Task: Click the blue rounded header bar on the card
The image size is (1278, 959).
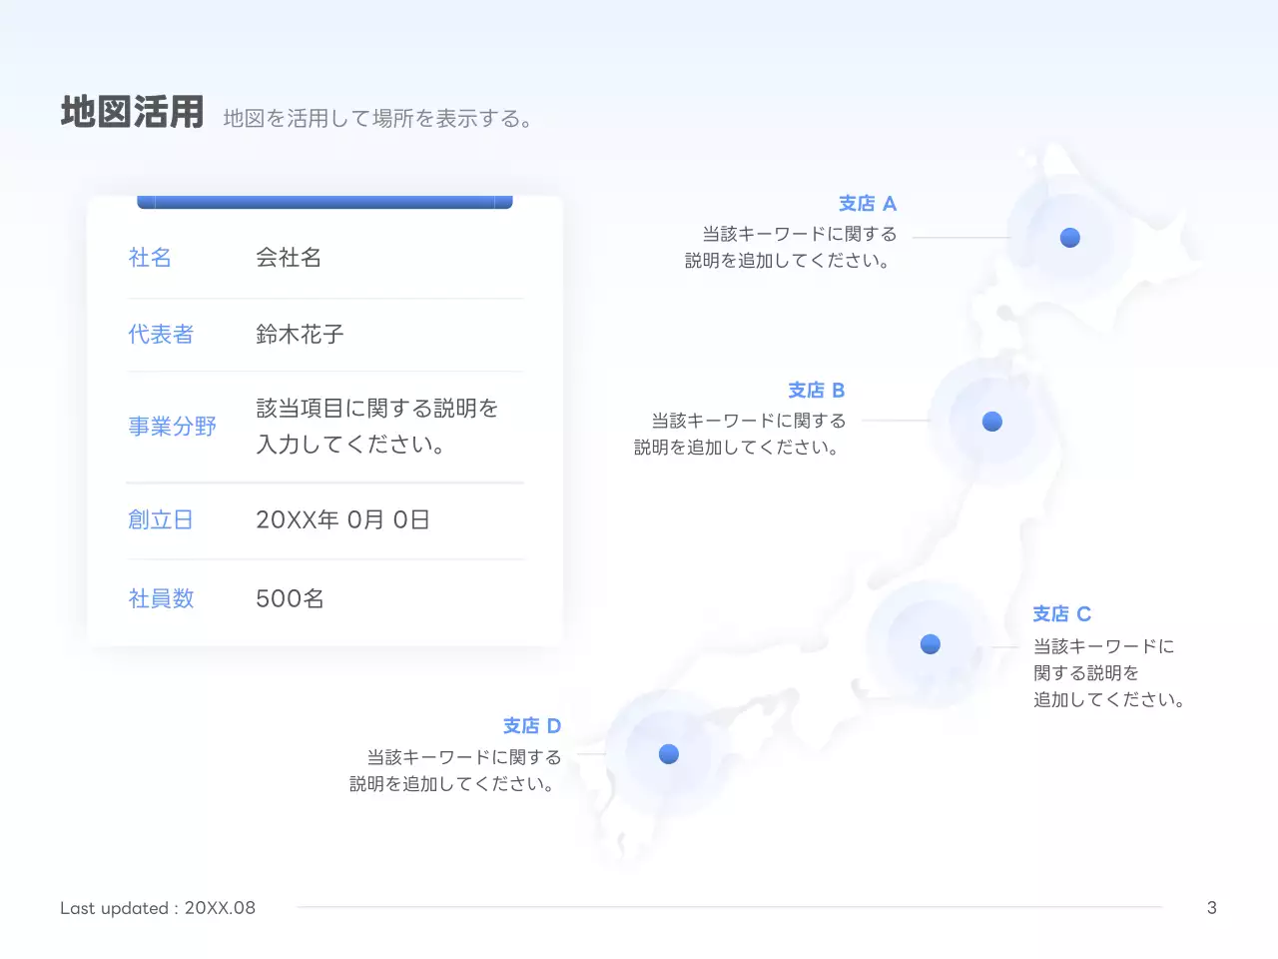Action: click(x=324, y=200)
